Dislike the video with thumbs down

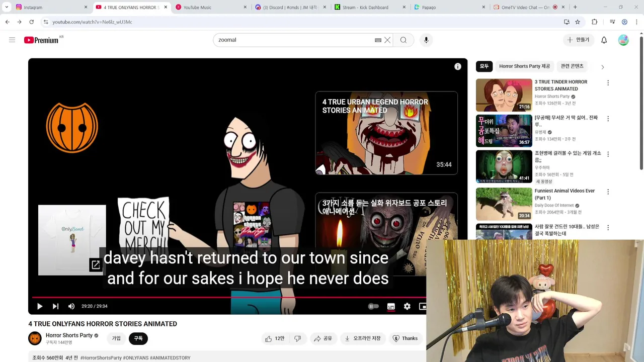click(x=298, y=339)
